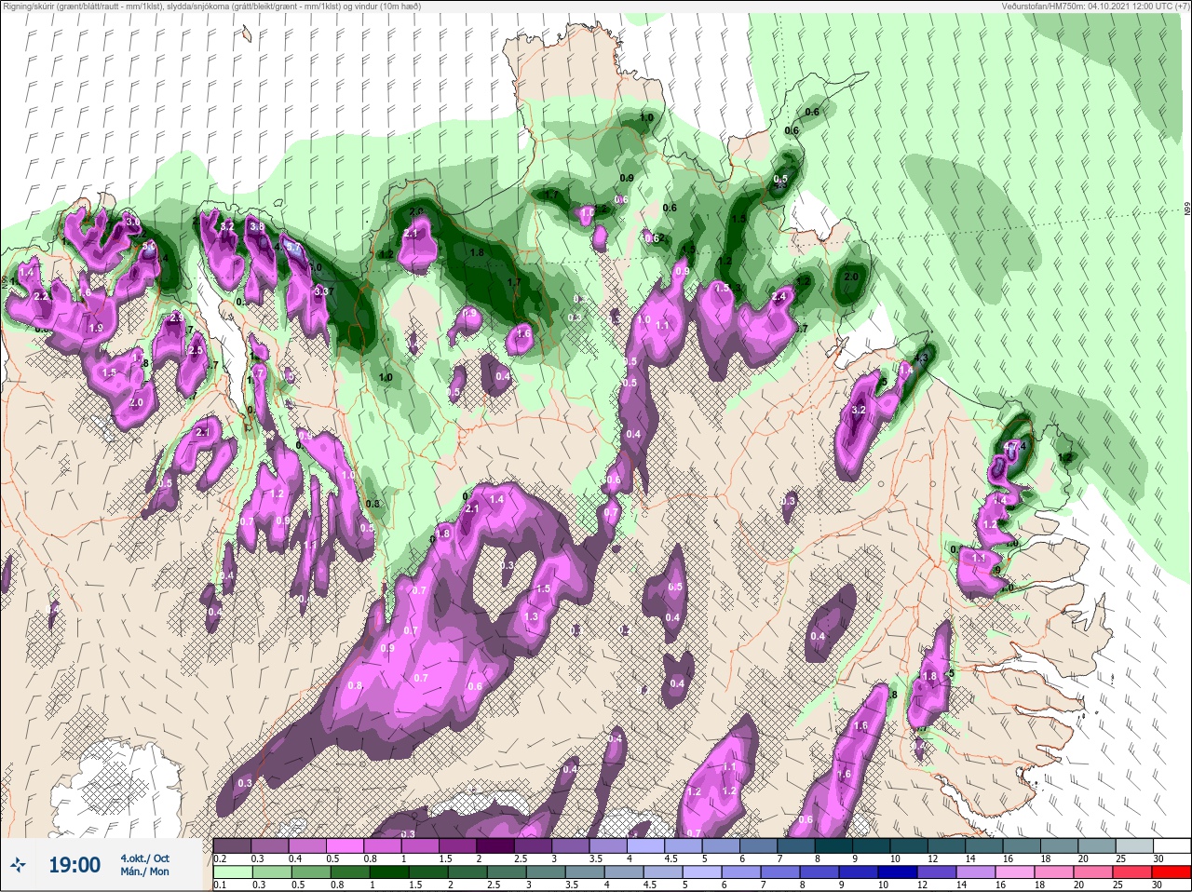The width and height of the screenshot is (1192, 892).
Task: Pick the lavender 4–4.5 swatch on upper scale
Action: click(646, 845)
